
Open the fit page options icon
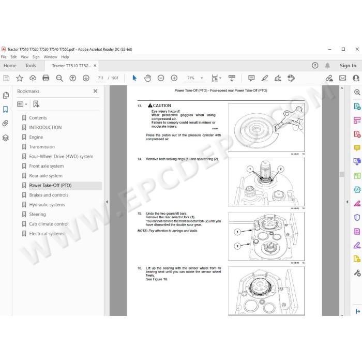click(216, 78)
